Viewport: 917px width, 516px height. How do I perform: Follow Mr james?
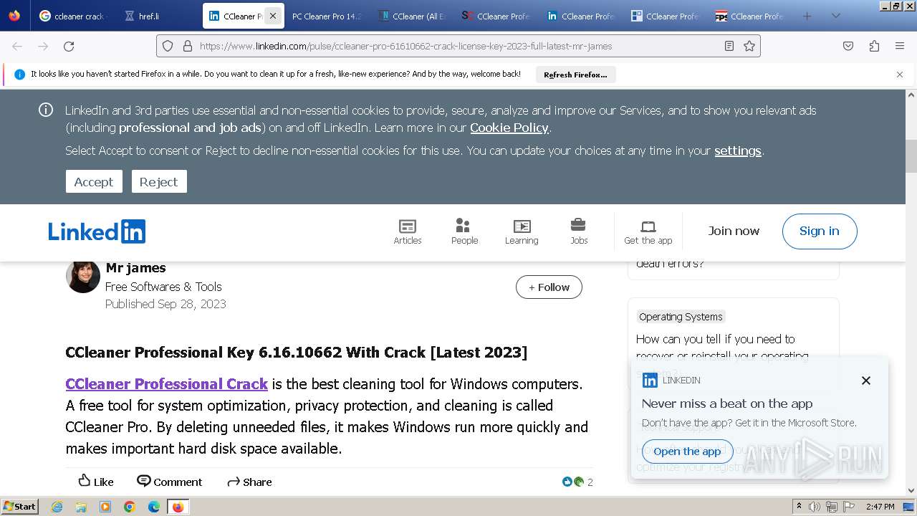click(x=549, y=287)
